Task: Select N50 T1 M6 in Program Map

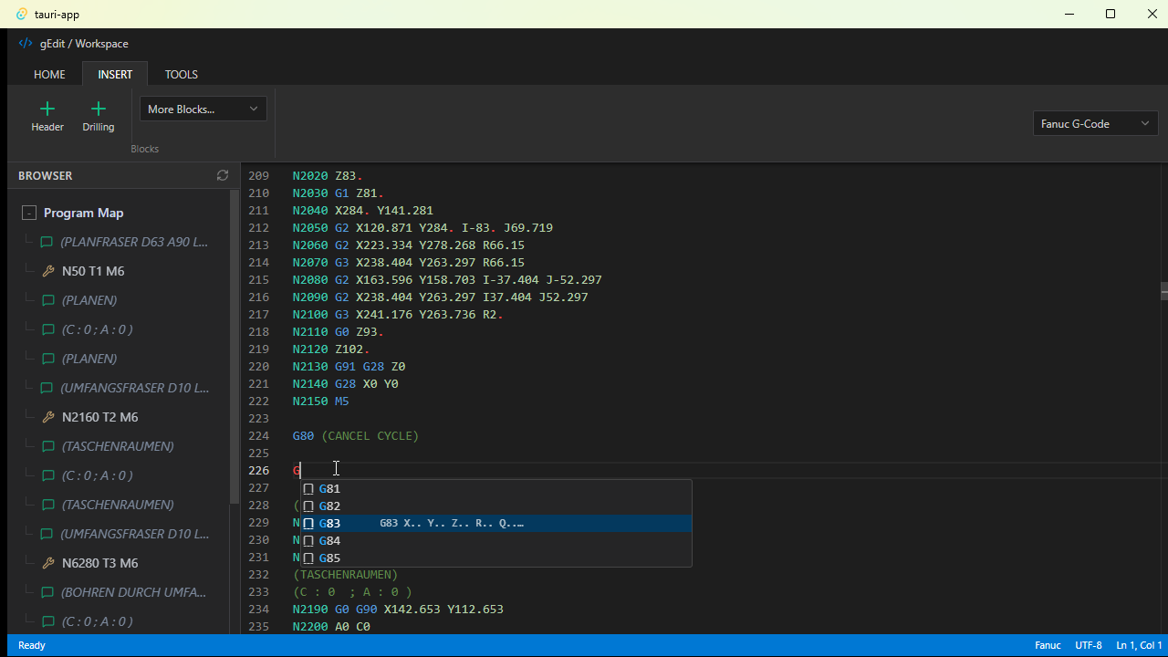Action: [x=93, y=271]
